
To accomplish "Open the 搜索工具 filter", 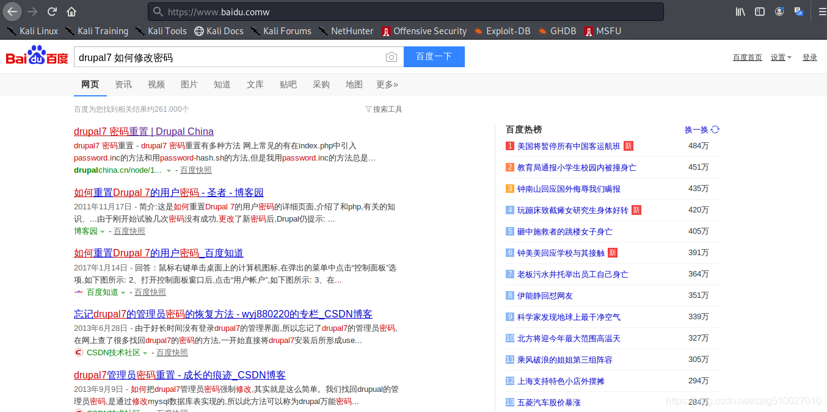I will pyautogui.click(x=384, y=109).
